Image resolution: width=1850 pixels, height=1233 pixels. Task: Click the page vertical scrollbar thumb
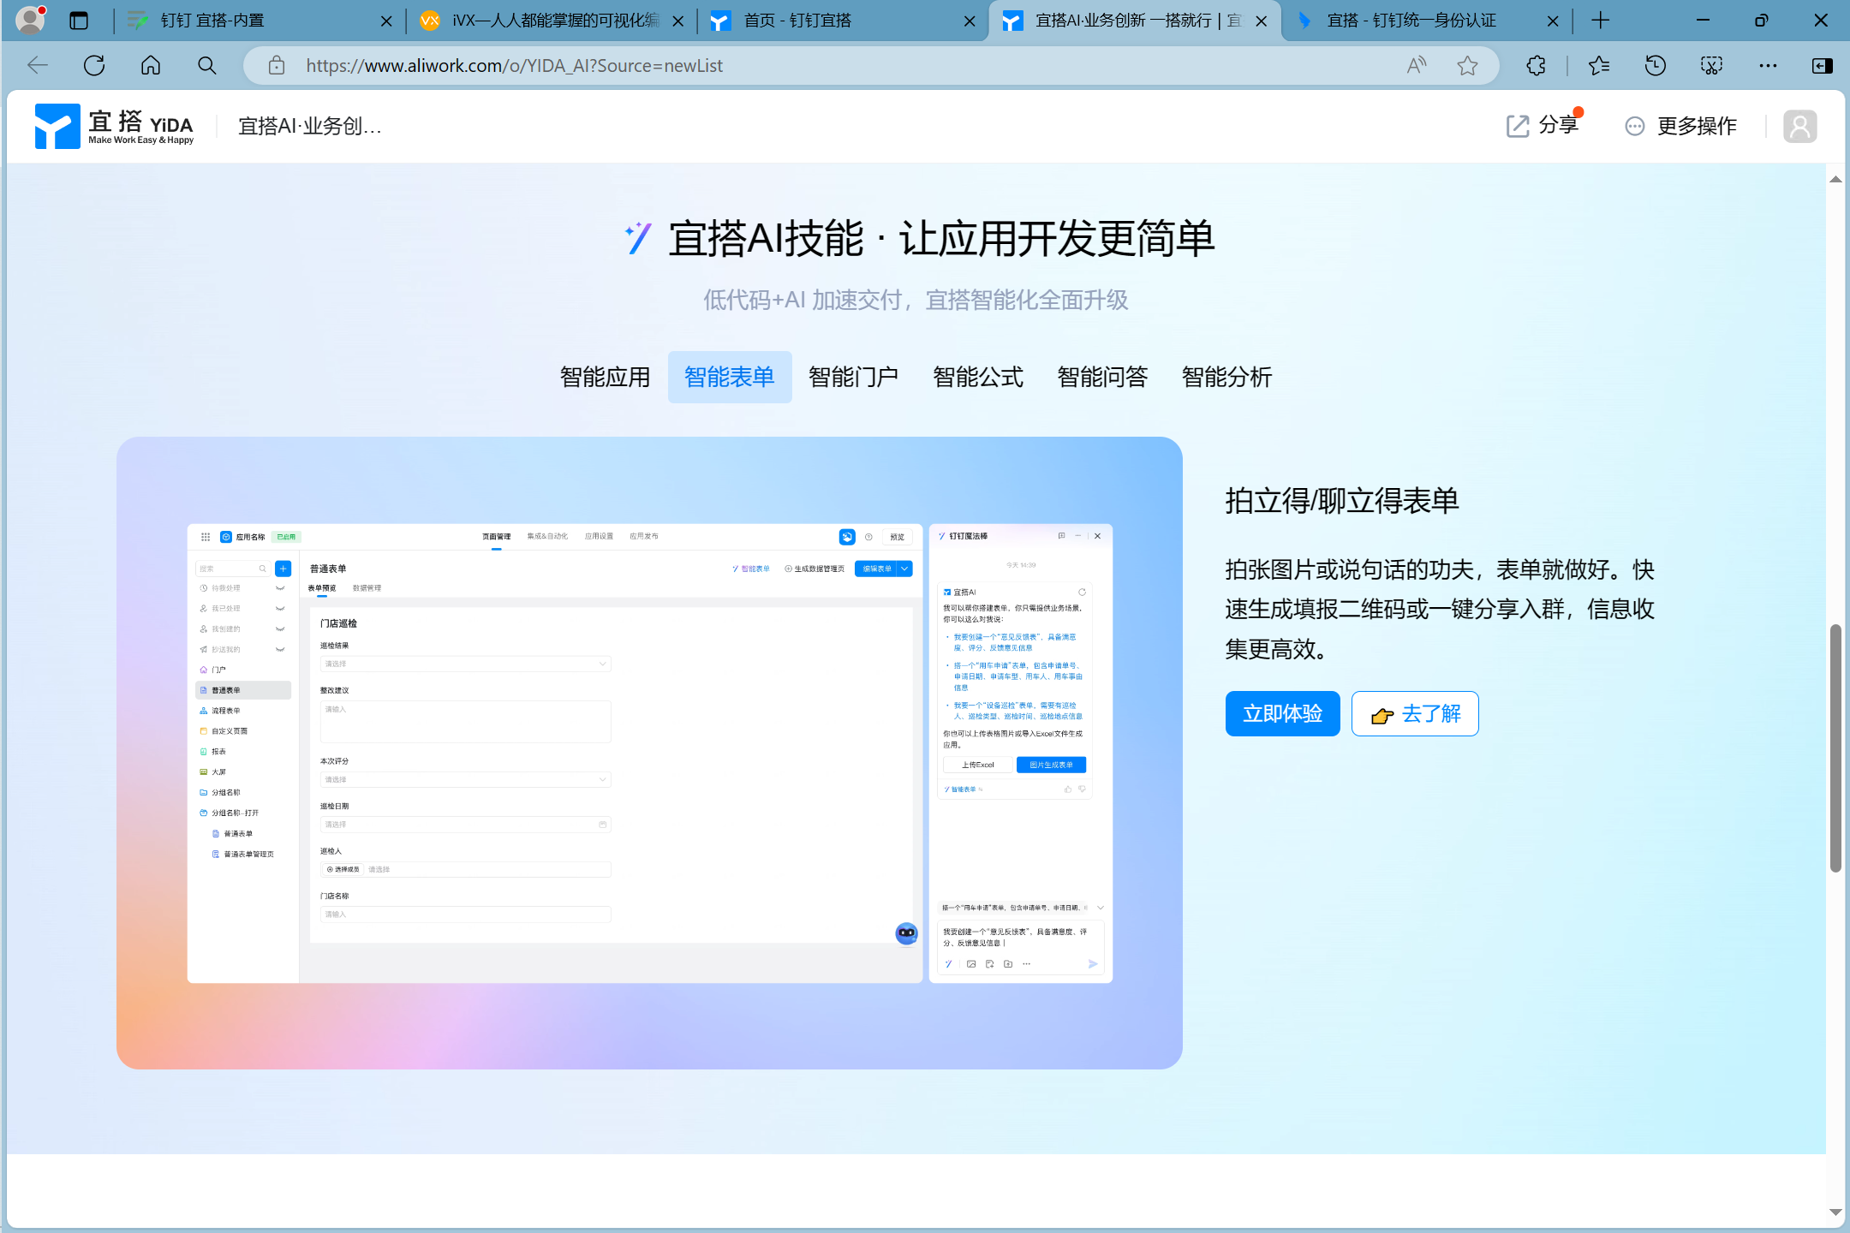1835,748
